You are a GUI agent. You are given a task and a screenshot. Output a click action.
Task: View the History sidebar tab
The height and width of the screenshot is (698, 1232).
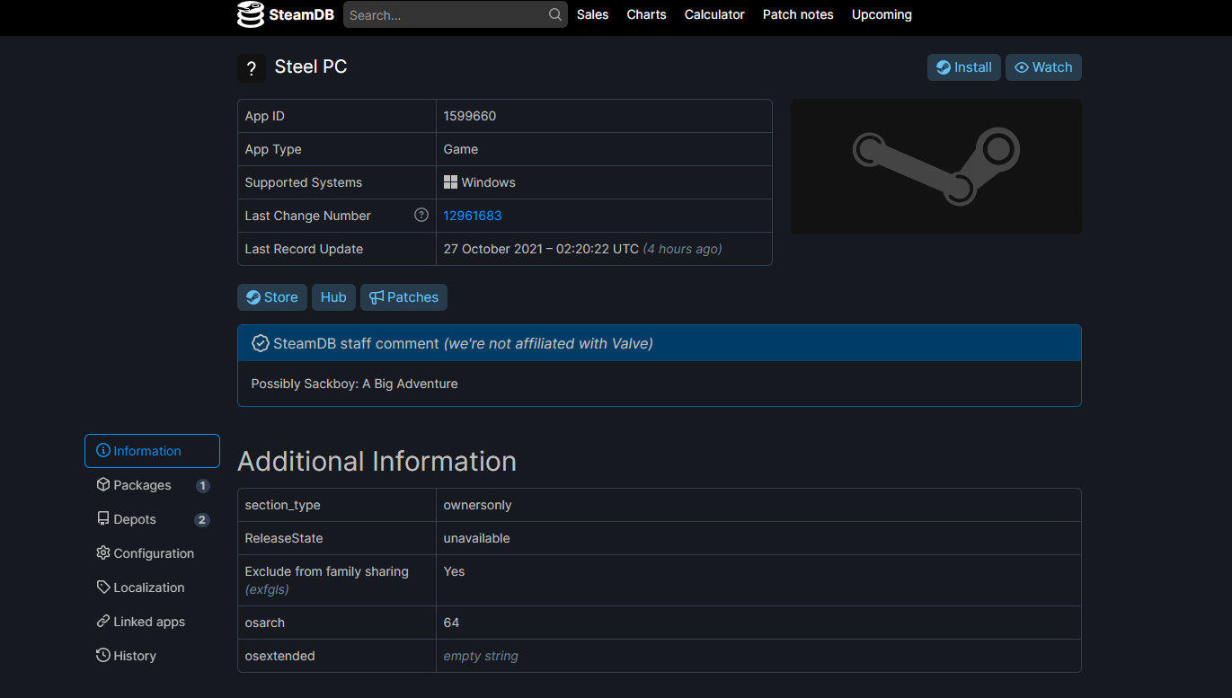[134, 656]
